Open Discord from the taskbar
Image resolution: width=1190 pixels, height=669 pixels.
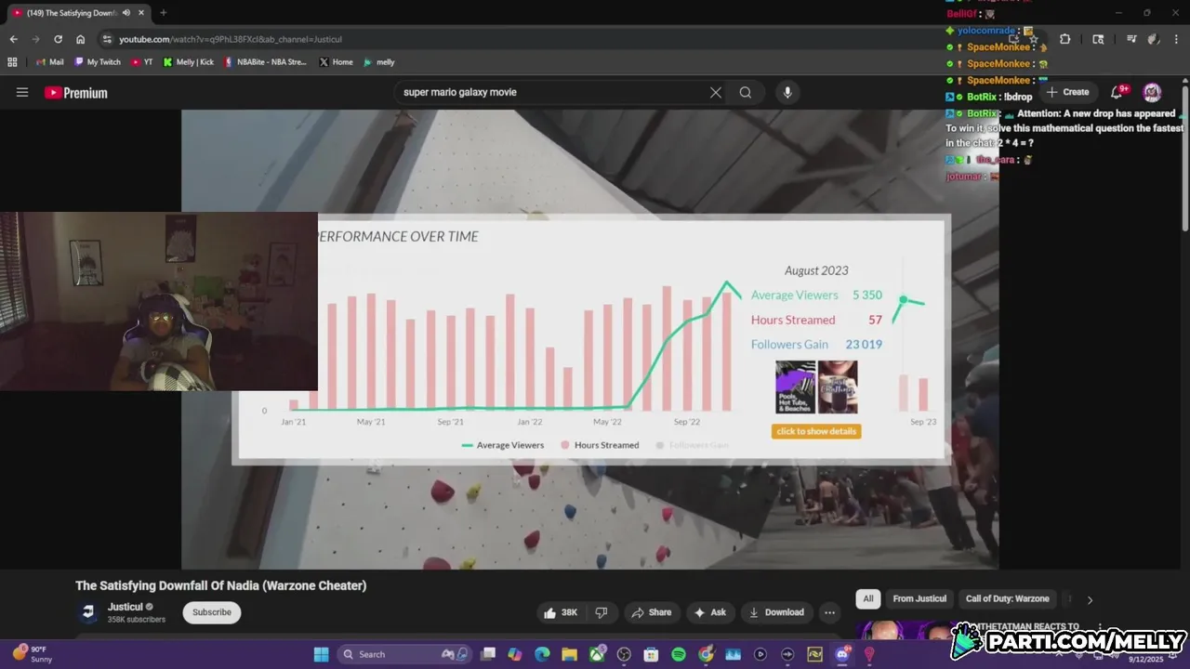coord(842,654)
